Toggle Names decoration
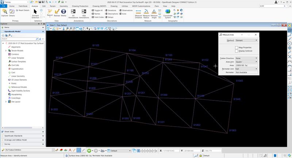 (96, 14)
